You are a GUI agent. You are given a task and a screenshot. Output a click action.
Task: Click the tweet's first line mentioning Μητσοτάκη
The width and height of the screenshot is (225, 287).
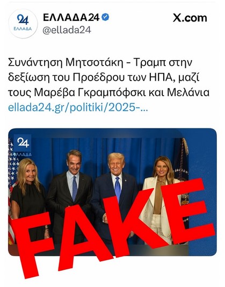click(x=100, y=62)
